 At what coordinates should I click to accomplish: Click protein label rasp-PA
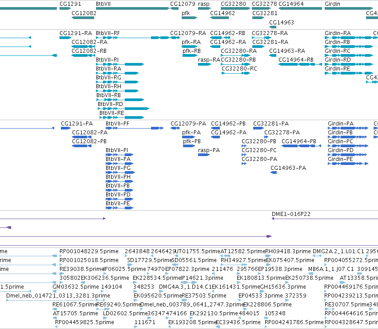(x=209, y=150)
